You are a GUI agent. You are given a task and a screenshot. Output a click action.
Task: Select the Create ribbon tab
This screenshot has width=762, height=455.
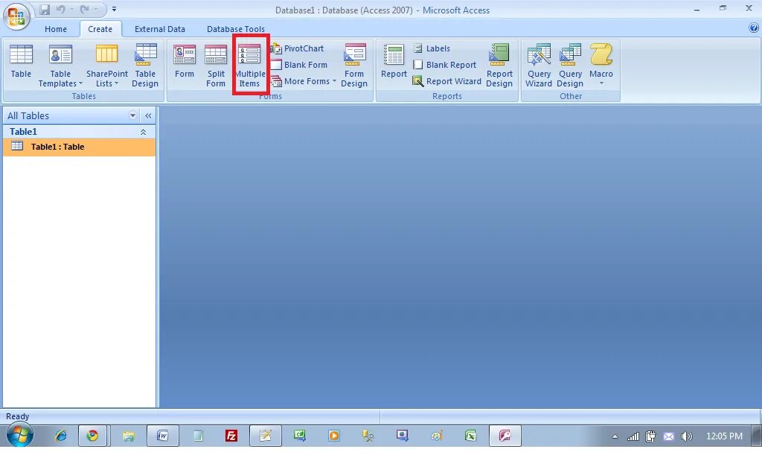(x=100, y=29)
